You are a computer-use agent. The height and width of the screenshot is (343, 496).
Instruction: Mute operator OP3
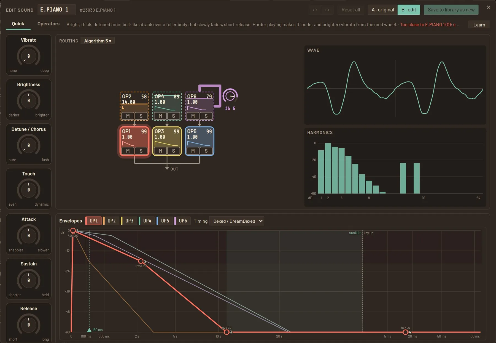click(160, 151)
